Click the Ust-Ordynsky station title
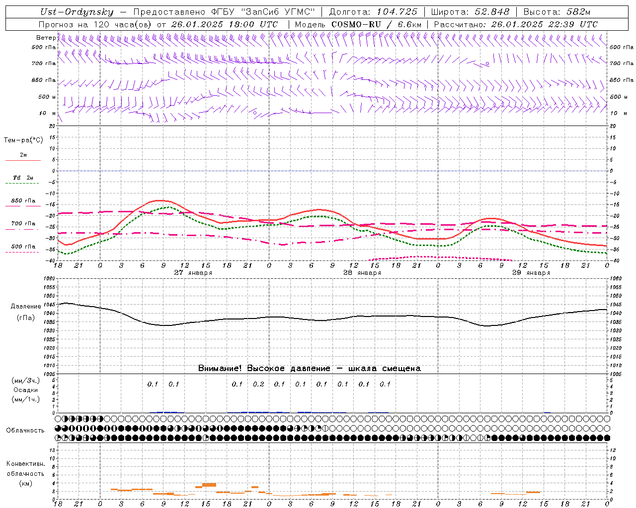Image resolution: width=636 pixels, height=508 pixels. coord(77,12)
